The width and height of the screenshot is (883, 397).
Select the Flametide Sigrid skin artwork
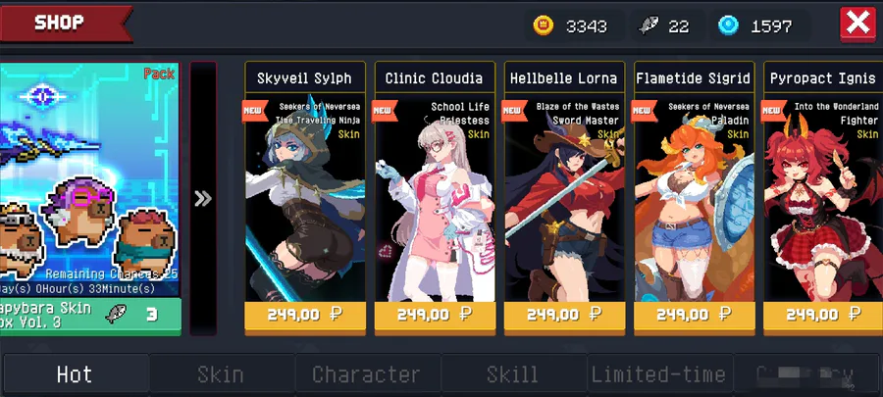pos(694,200)
